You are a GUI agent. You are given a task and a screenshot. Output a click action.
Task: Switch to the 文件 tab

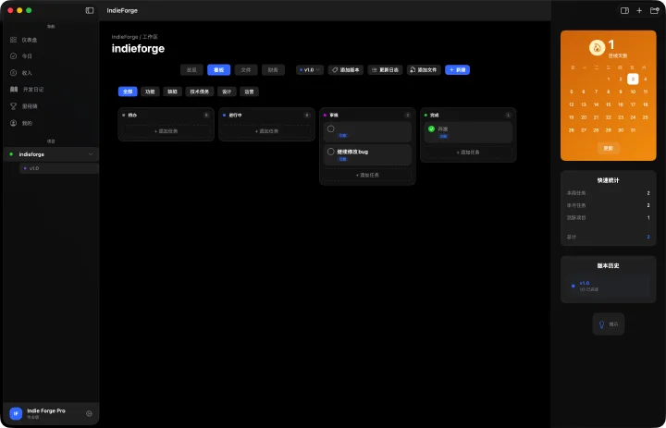click(246, 70)
